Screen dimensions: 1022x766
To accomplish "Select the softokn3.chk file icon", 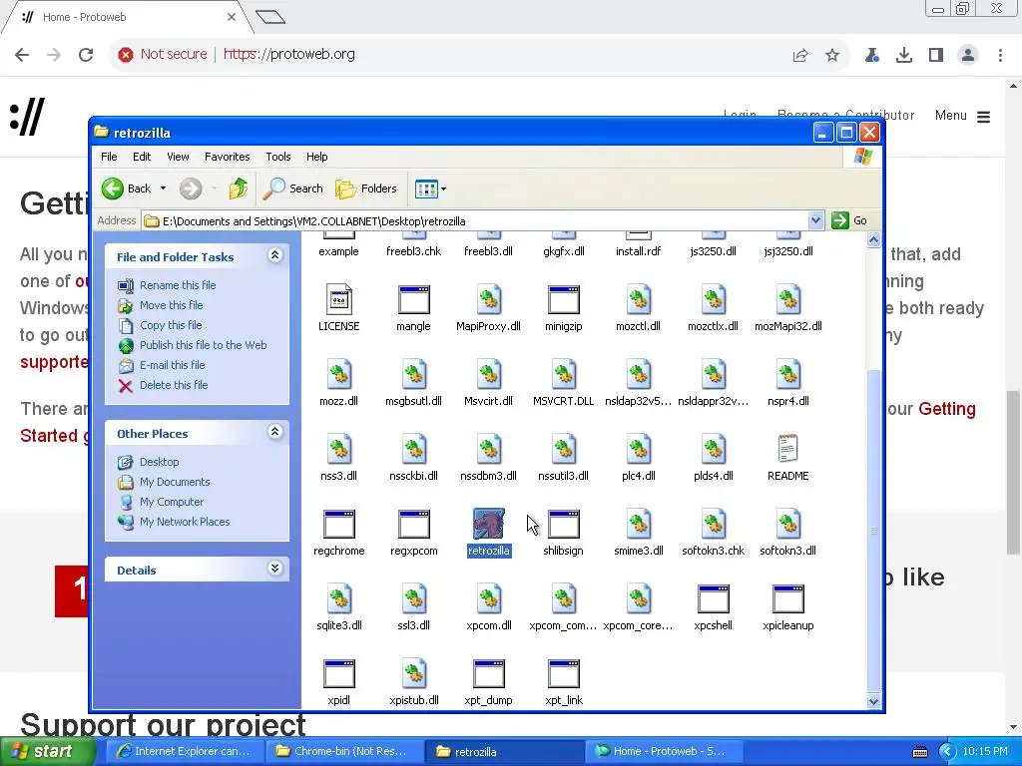I will pos(713,524).
